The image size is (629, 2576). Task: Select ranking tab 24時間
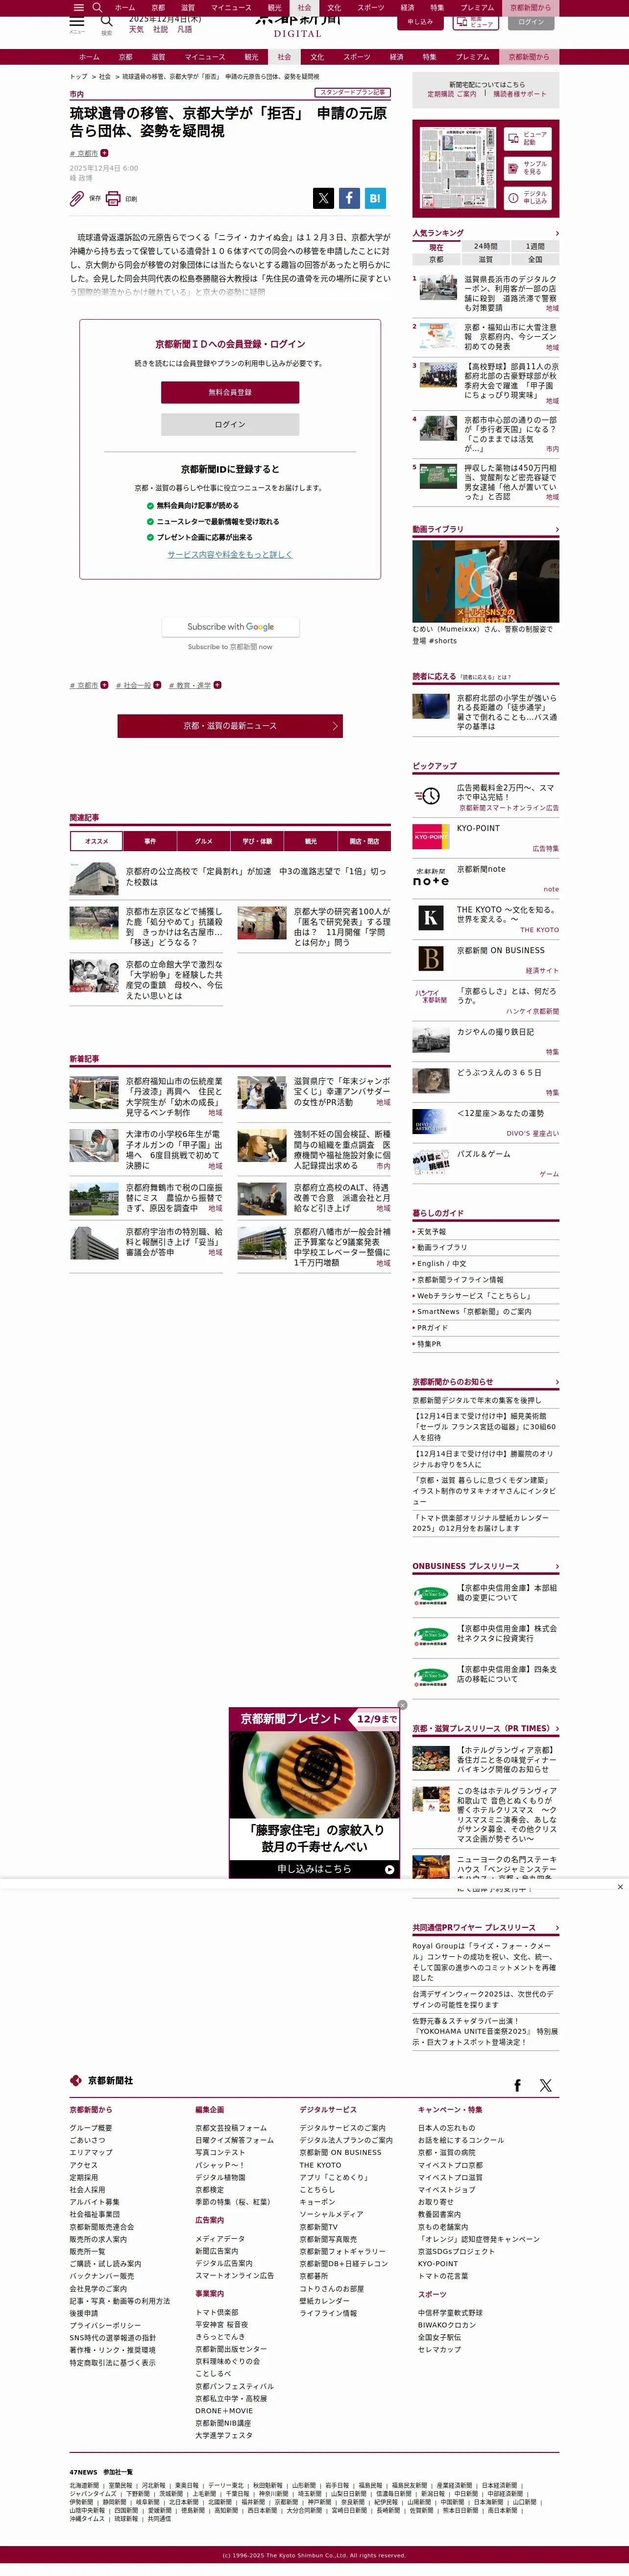[x=485, y=246]
